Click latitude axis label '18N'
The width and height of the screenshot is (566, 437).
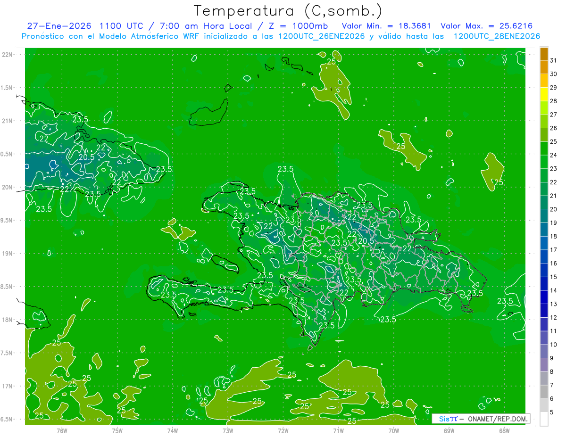(8, 320)
